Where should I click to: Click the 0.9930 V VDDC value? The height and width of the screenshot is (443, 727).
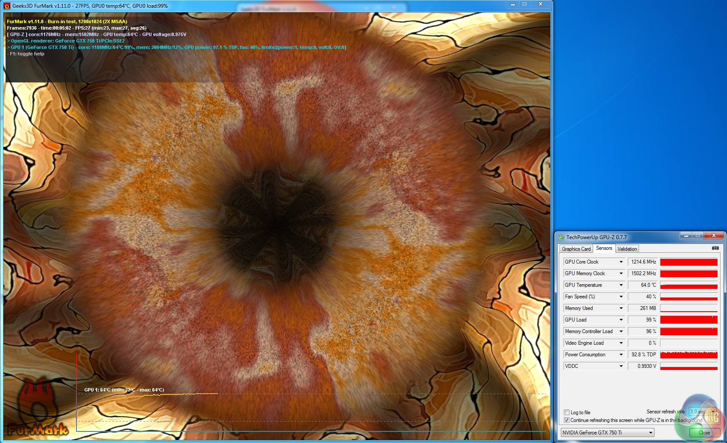click(642, 366)
